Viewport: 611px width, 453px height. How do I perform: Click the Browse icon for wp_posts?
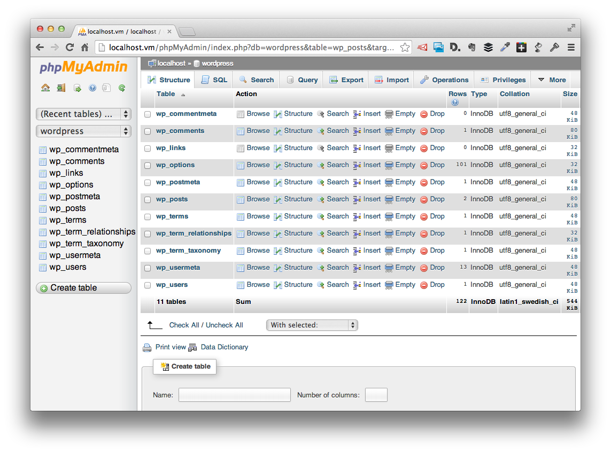tap(241, 200)
